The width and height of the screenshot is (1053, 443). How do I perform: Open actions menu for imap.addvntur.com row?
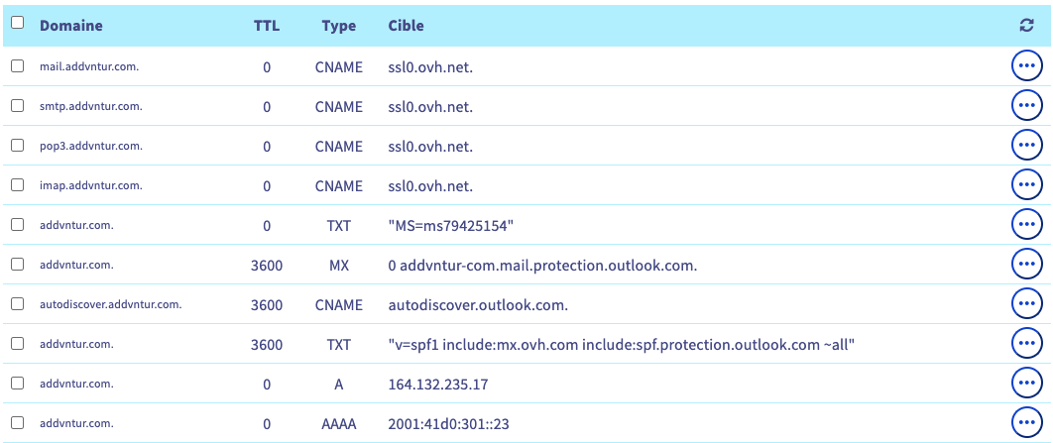point(1026,184)
